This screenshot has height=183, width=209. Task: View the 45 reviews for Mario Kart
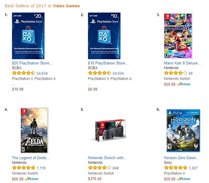tap(191, 73)
